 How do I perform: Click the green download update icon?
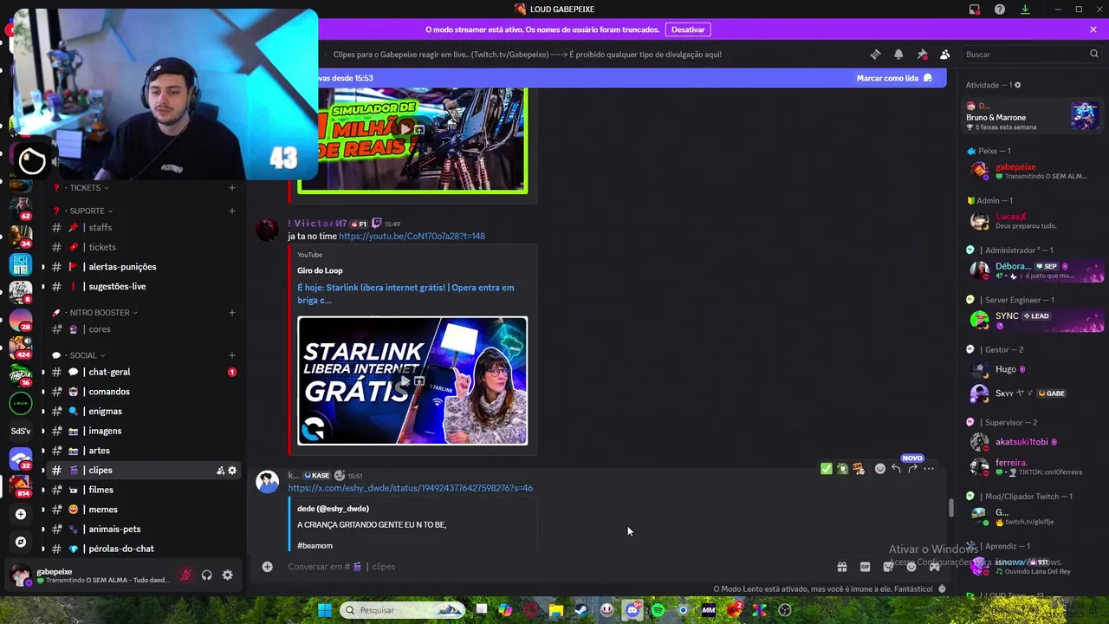point(1025,9)
